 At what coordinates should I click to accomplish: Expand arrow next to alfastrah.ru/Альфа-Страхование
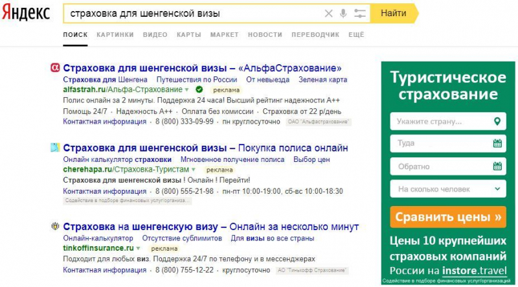186,90
